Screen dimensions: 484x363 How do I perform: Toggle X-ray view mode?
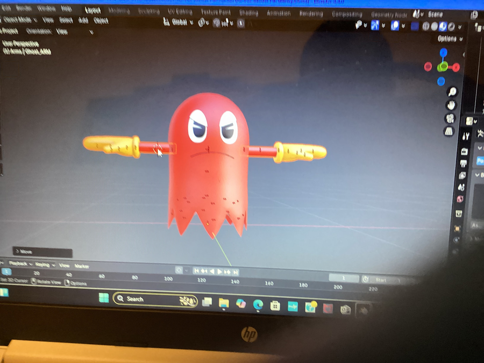point(415,26)
